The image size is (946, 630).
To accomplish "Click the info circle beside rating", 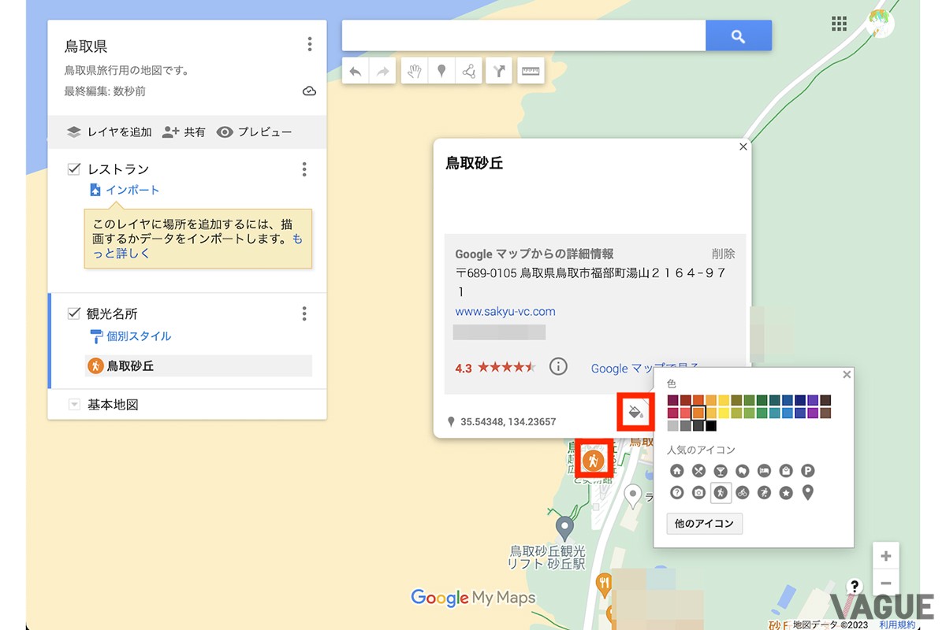I will pos(558,366).
